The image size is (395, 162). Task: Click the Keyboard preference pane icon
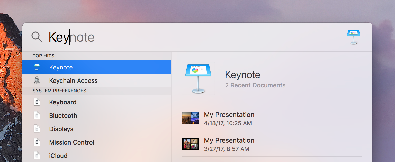[37, 102]
